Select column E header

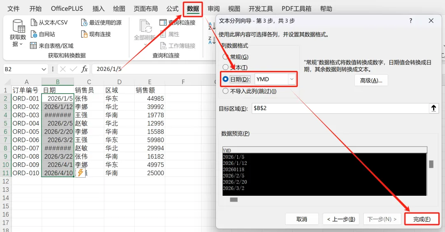pyautogui.click(x=150, y=82)
